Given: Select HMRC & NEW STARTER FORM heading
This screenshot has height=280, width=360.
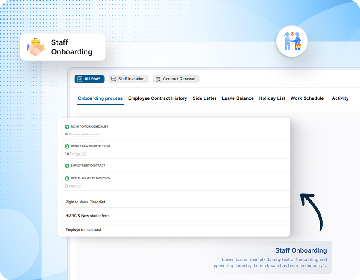Looking at the screenshot, I should (x=90, y=146).
